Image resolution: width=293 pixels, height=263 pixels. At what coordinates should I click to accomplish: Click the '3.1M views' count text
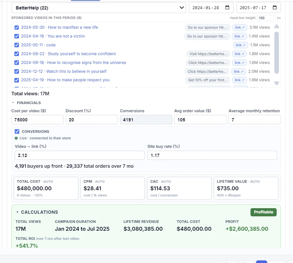260,27
